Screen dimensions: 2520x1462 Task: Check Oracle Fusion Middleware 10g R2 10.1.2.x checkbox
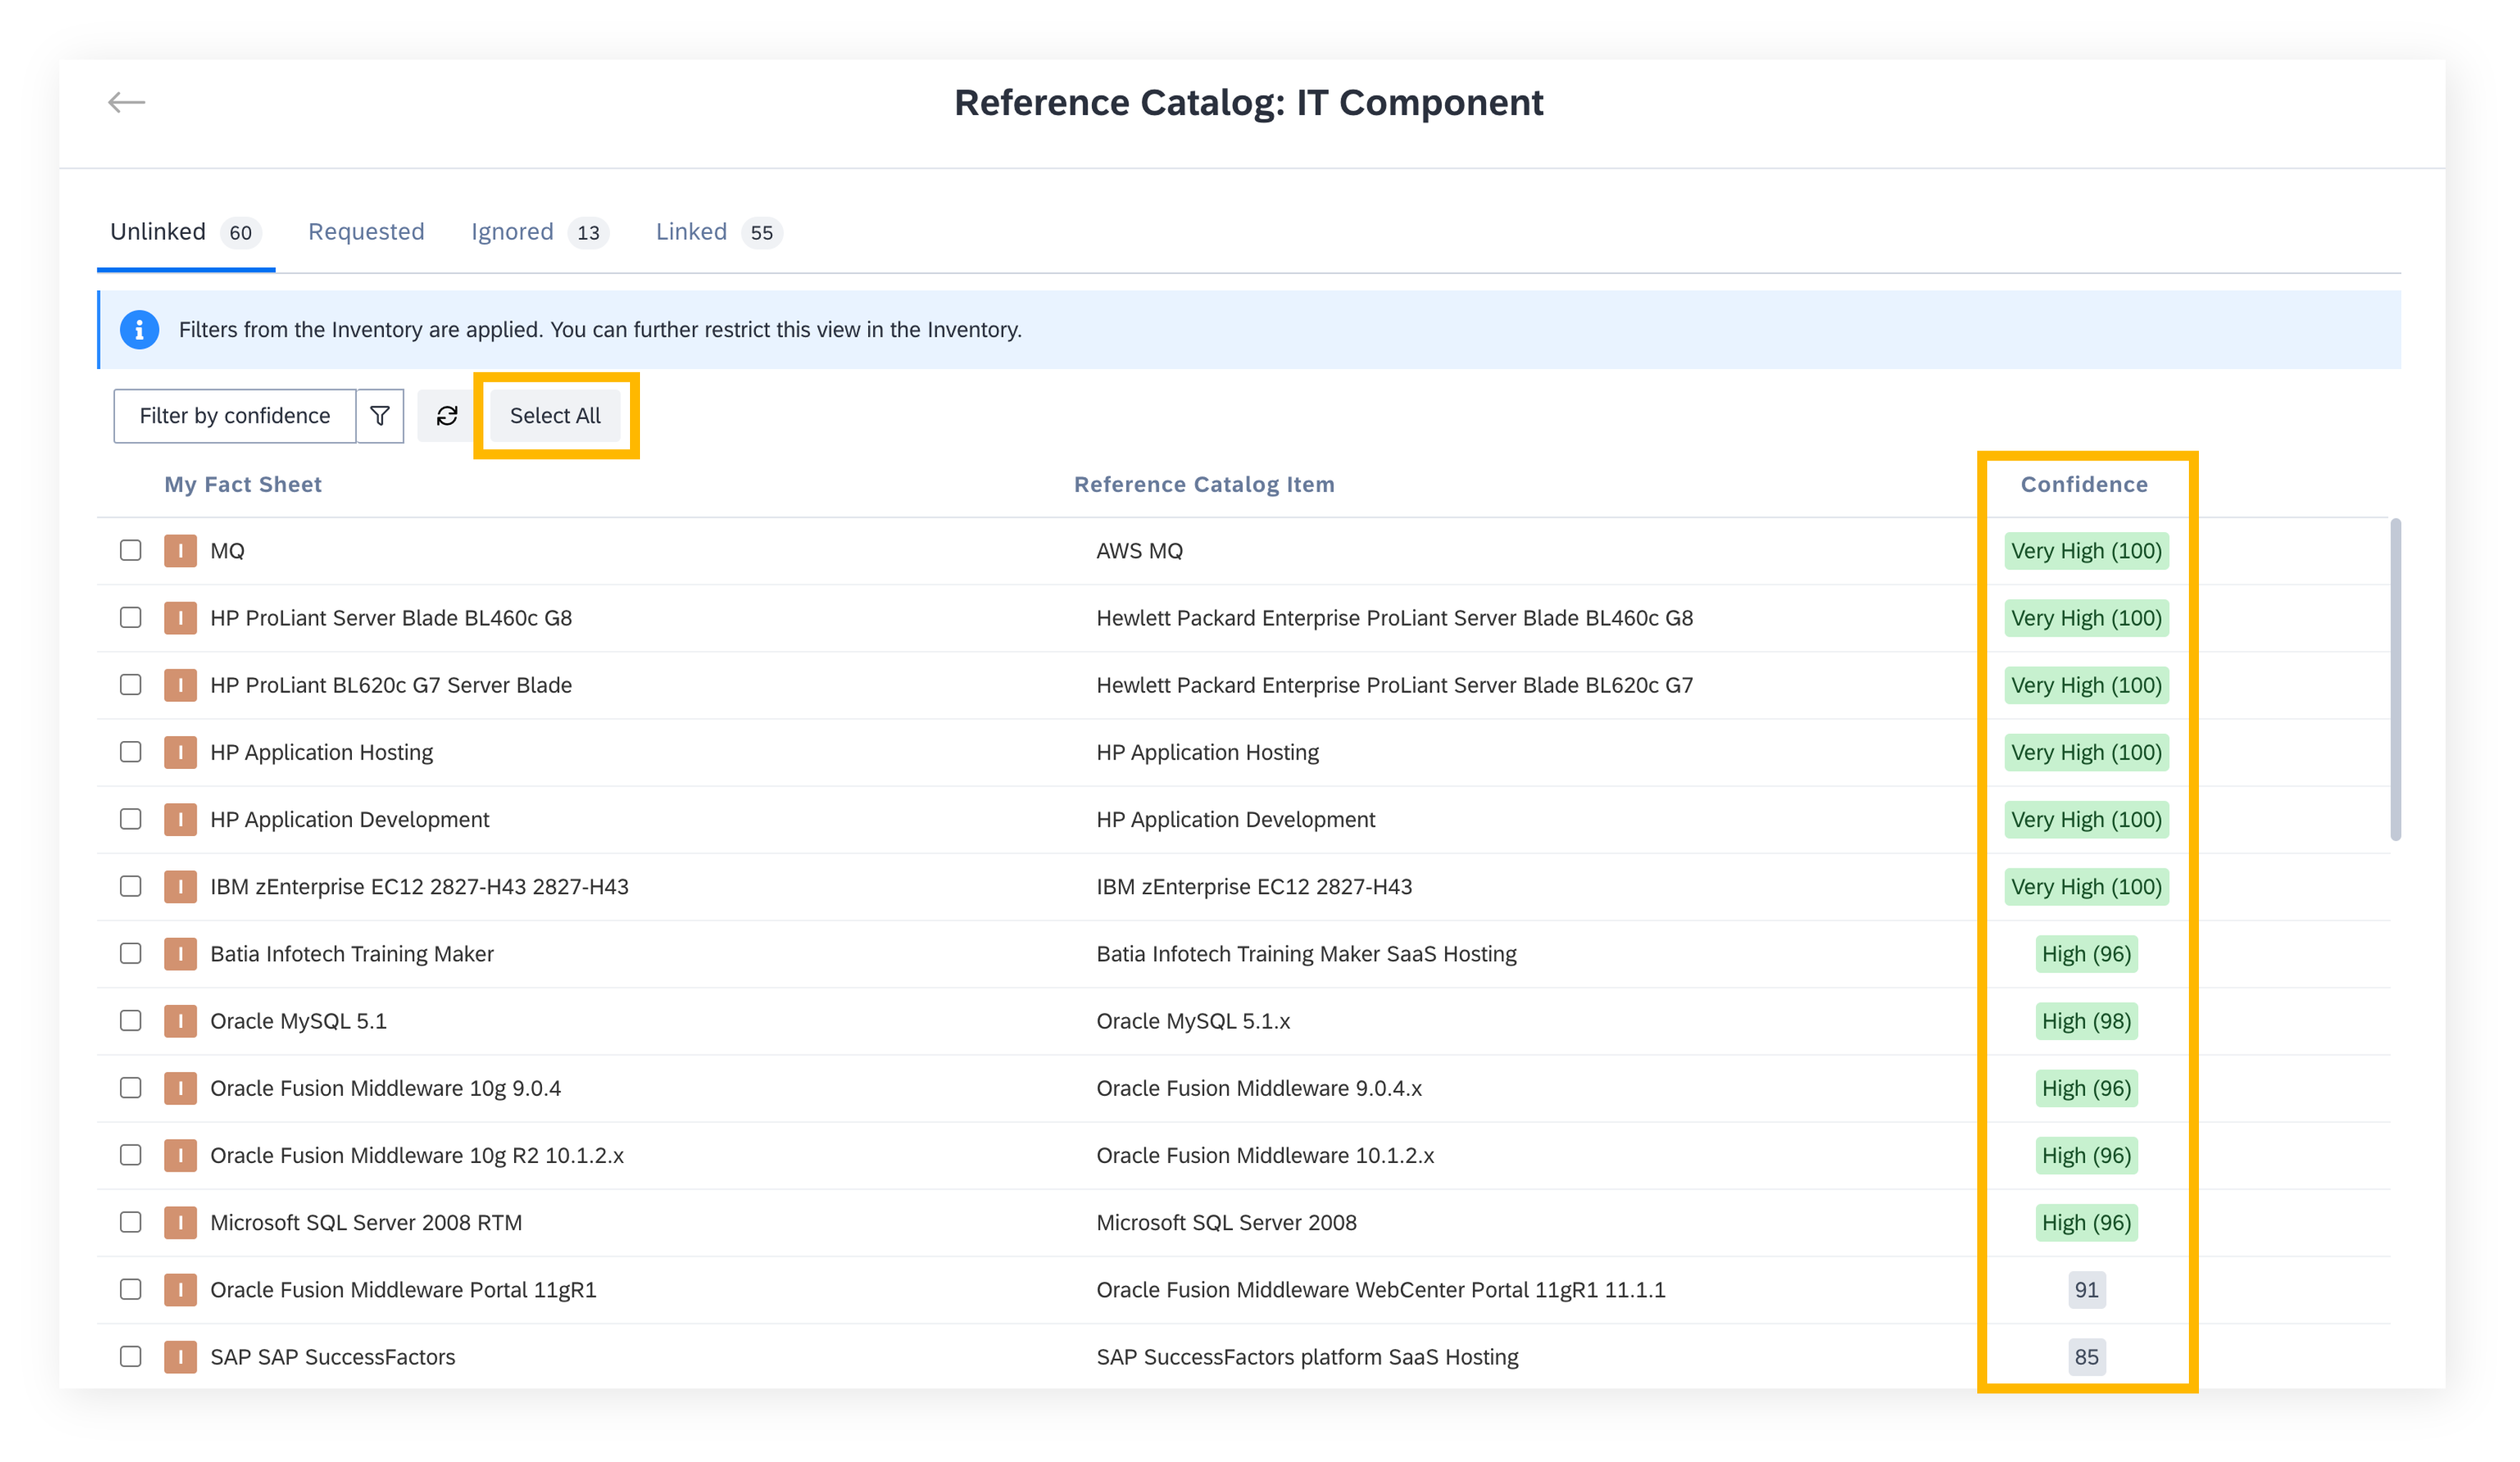[131, 1155]
